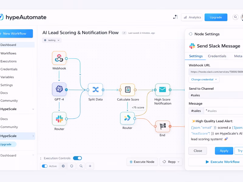Expand the Change credential dropdown
Screen dimensions: 243x182
tap(204, 79)
